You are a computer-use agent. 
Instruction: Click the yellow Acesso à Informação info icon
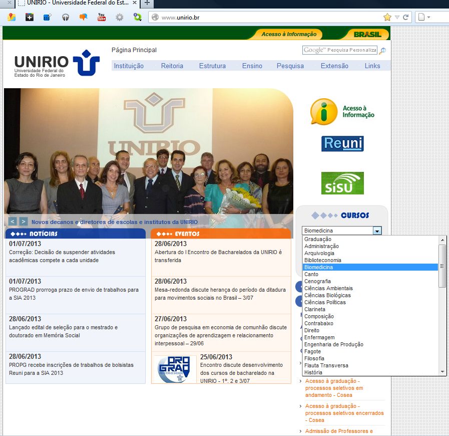point(324,112)
